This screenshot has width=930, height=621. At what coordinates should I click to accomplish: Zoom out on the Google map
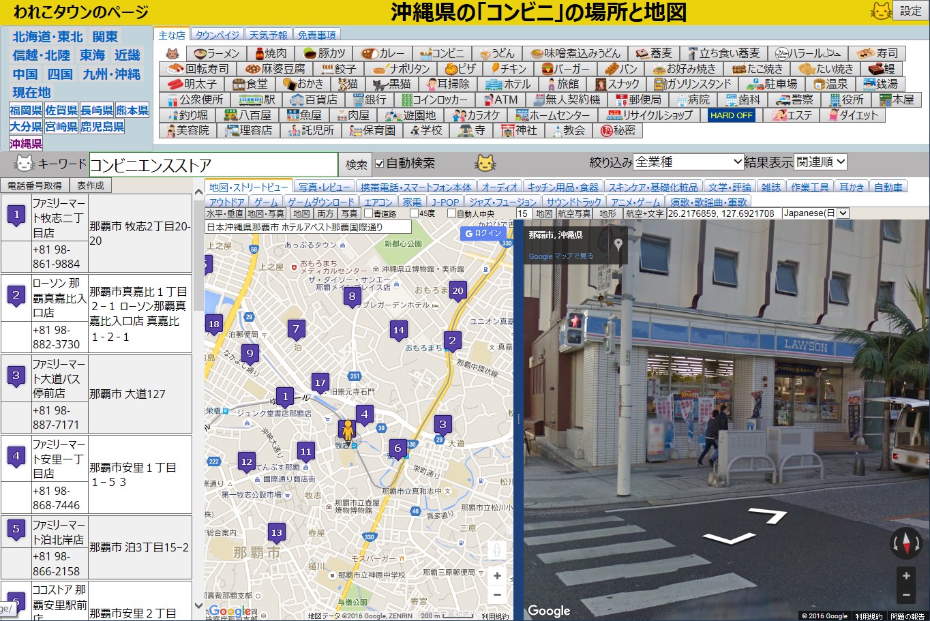[497, 595]
